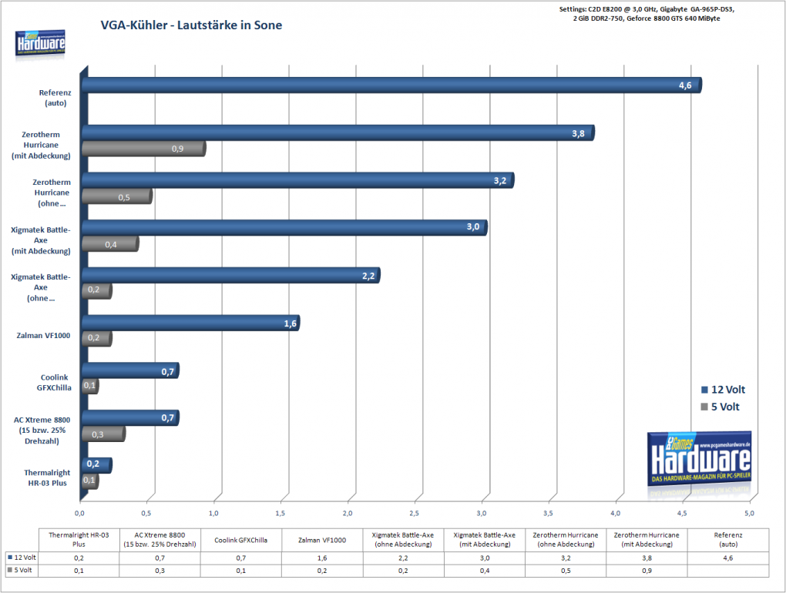Click the Coolink GFXChilla blue 0,7 bar
This screenshot has height=593, width=786.
[130, 370]
